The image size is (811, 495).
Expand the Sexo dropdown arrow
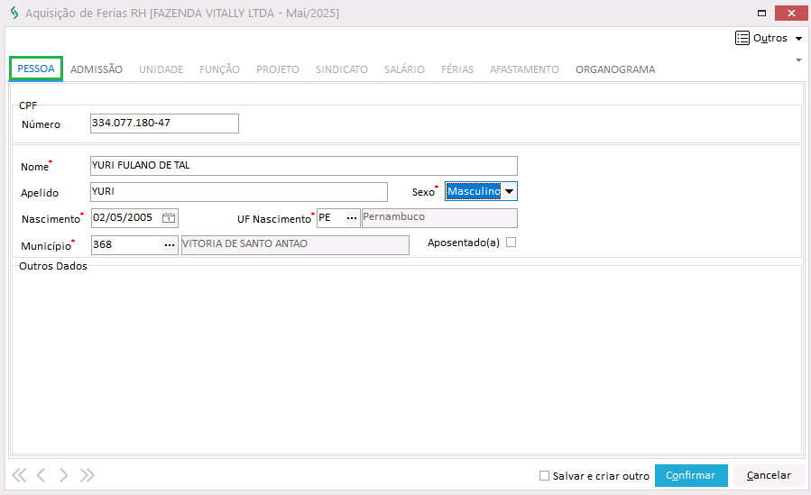pos(509,191)
